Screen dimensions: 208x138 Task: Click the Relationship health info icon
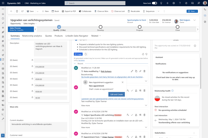click(172, 91)
